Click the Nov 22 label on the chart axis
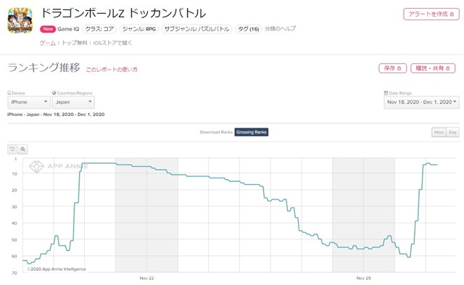Screen dimensions: 464x285 coord(146,278)
